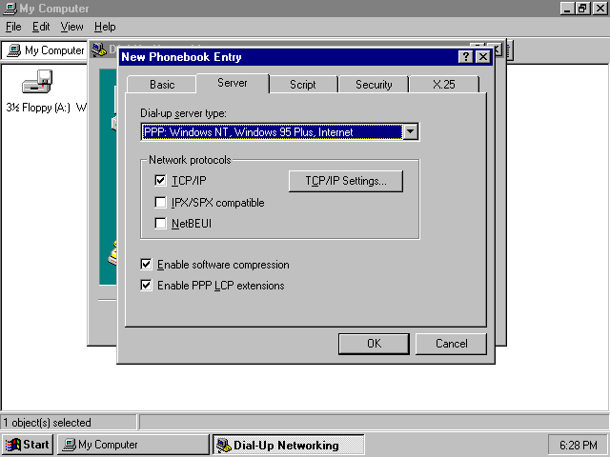
Task: Open the File menu in My Computer
Action: click(x=13, y=27)
